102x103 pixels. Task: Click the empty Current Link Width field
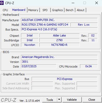coord(42,84)
